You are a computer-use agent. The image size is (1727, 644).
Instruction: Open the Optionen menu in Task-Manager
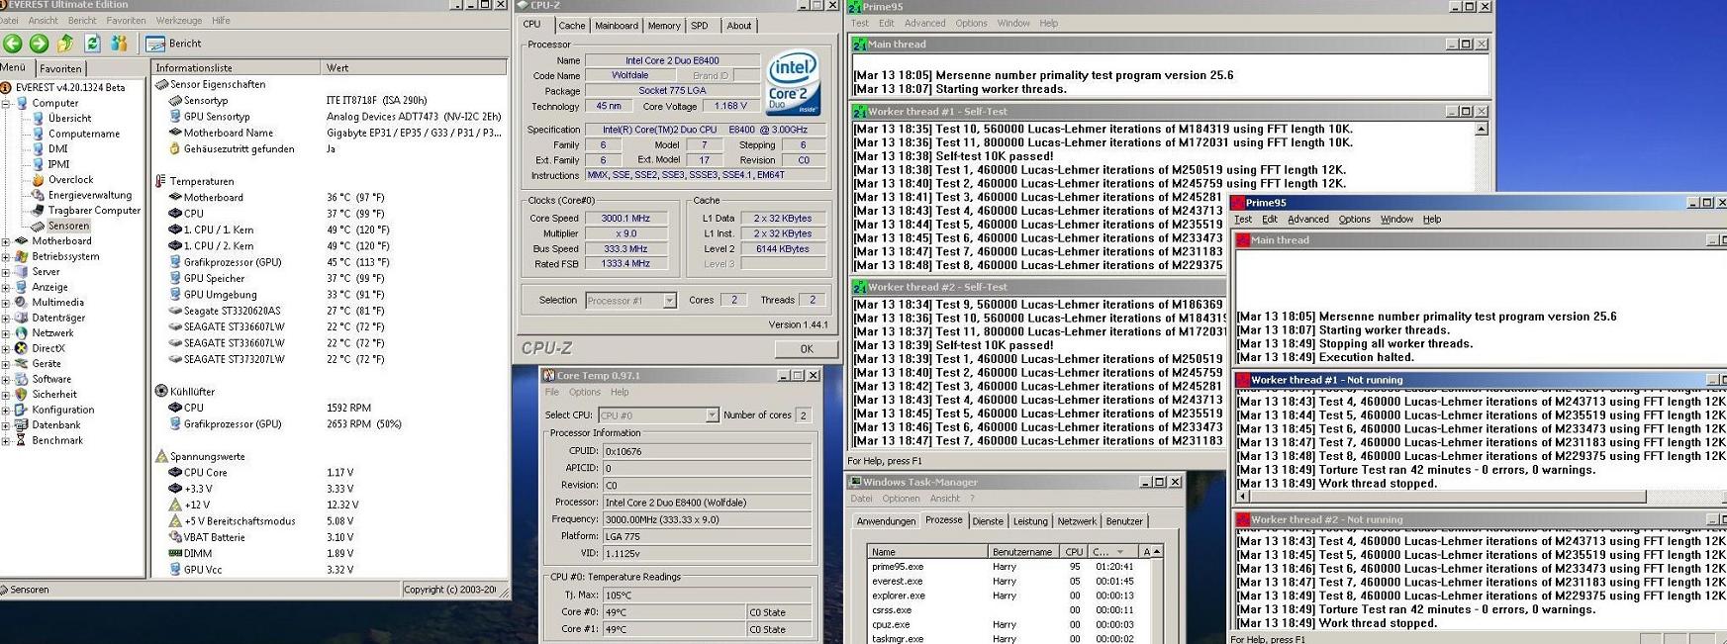tap(901, 499)
